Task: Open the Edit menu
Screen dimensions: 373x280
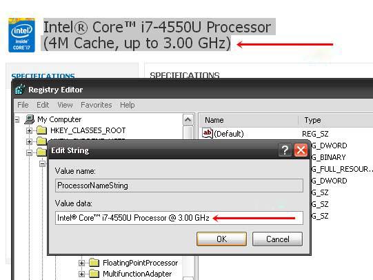Action: pyautogui.click(x=43, y=105)
